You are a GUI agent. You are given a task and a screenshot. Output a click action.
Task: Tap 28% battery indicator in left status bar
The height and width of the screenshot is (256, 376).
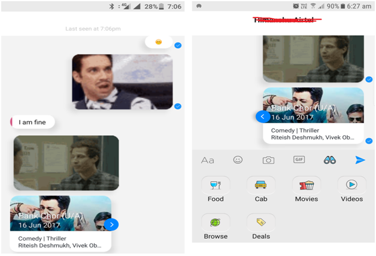point(154,7)
